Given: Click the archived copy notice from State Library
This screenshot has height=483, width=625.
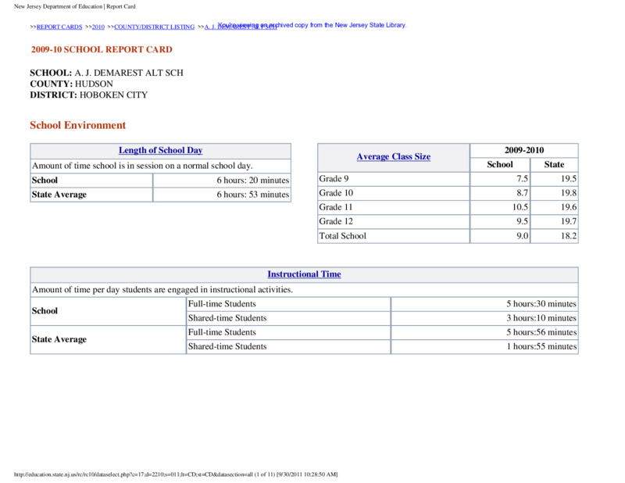Looking at the screenshot, I should click(312, 25).
